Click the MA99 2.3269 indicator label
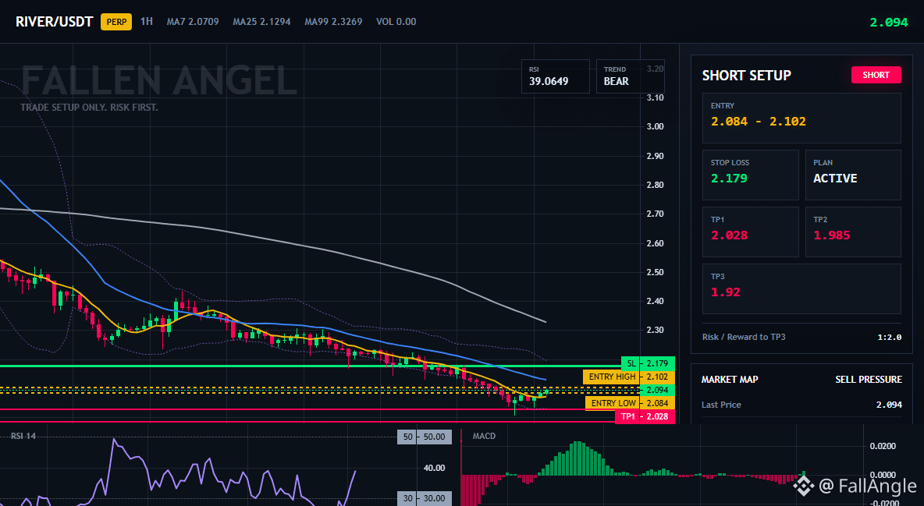Viewport: 924px width, 506px height. [x=333, y=22]
